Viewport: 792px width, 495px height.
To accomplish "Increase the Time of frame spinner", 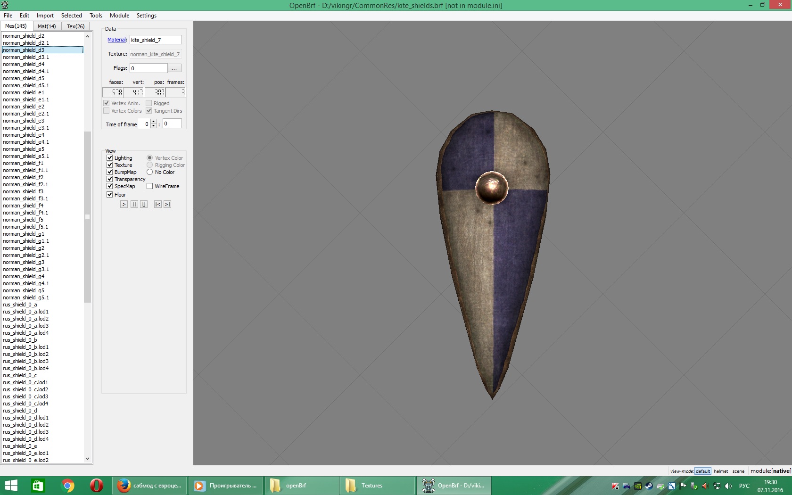I will [154, 122].
